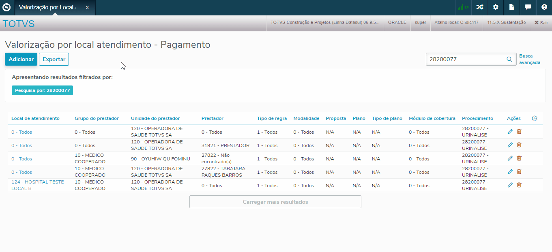Edit the 31921 - PRESTADOR row
The image size is (552, 252).
coord(510,145)
